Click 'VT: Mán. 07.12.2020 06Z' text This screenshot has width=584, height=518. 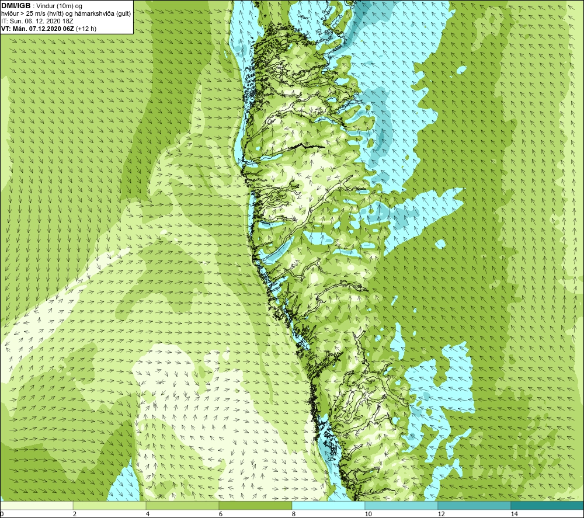[x=37, y=29]
